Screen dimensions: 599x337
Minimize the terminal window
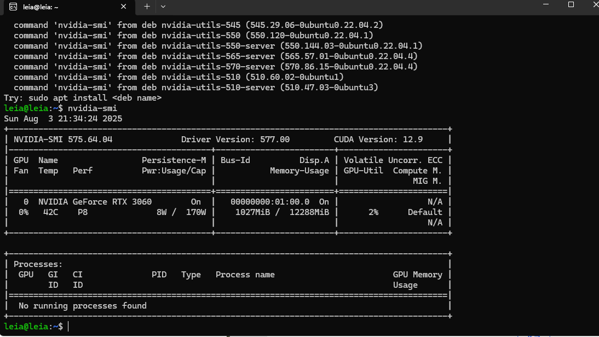pyautogui.click(x=546, y=4)
